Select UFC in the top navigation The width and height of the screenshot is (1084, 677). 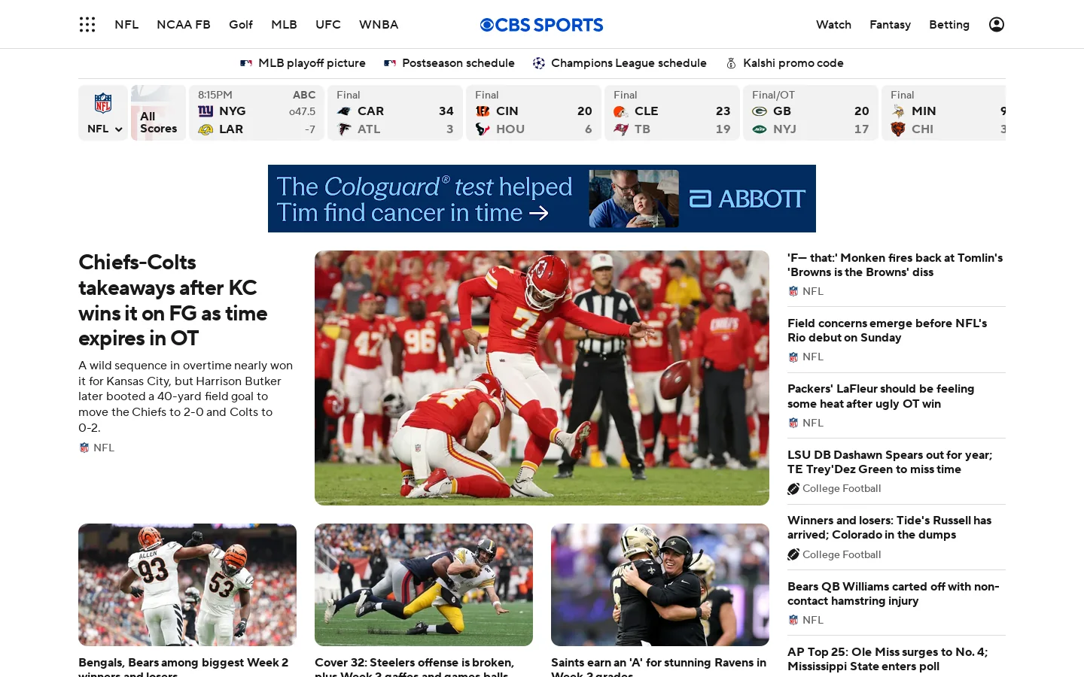[x=328, y=25]
